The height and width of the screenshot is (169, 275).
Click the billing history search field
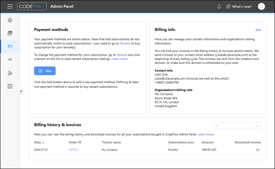coord(237,126)
